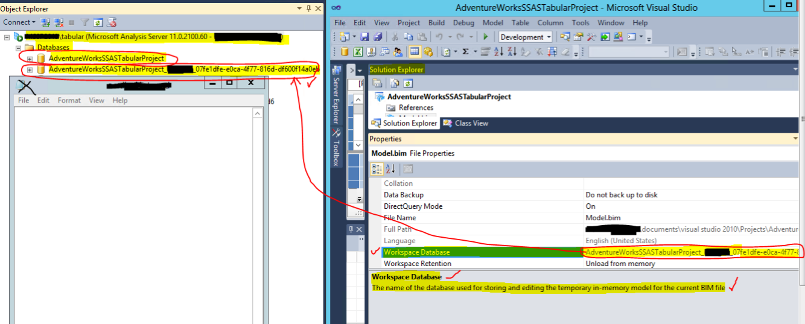Screen dimensions: 805x324
Task: Collapse the tabular server node
Action: pyautogui.click(x=7, y=37)
